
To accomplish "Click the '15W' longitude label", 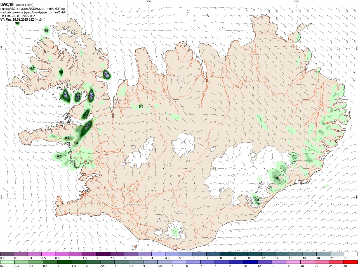I will (x=296, y=1).
